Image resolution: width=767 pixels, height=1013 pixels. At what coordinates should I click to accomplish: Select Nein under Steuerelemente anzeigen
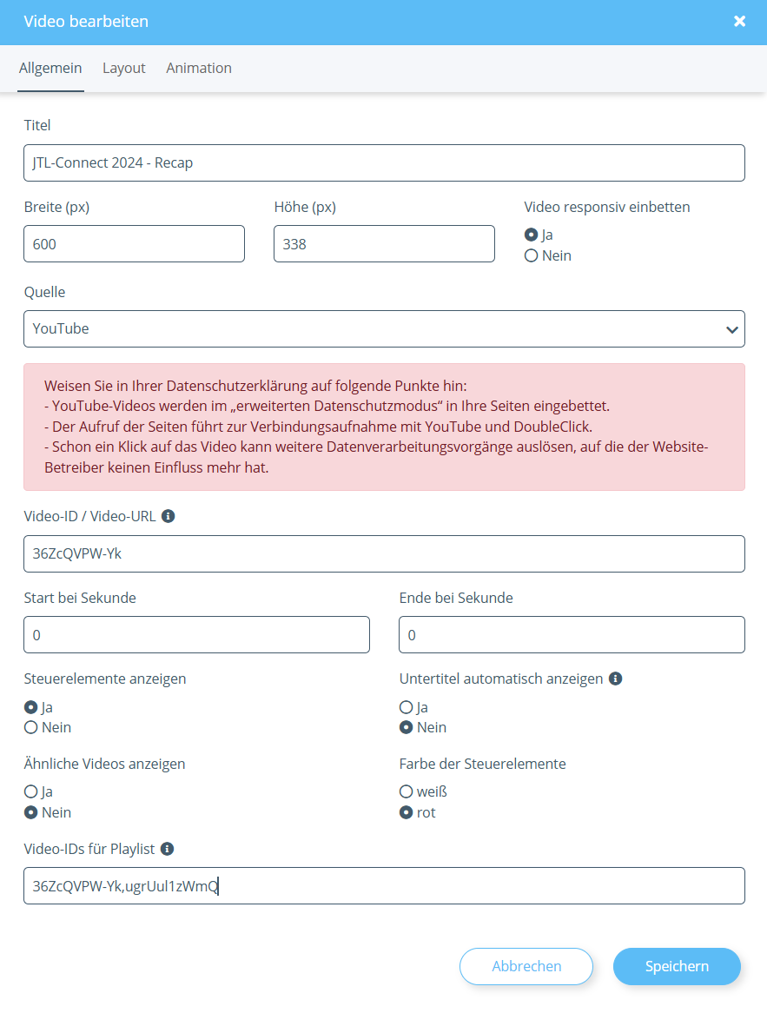click(x=31, y=728)
